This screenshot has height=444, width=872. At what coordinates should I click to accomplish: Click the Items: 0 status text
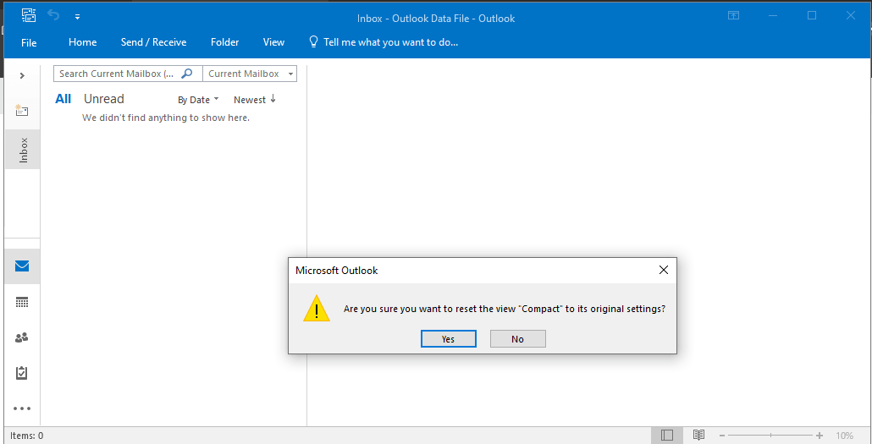(26, 436)
